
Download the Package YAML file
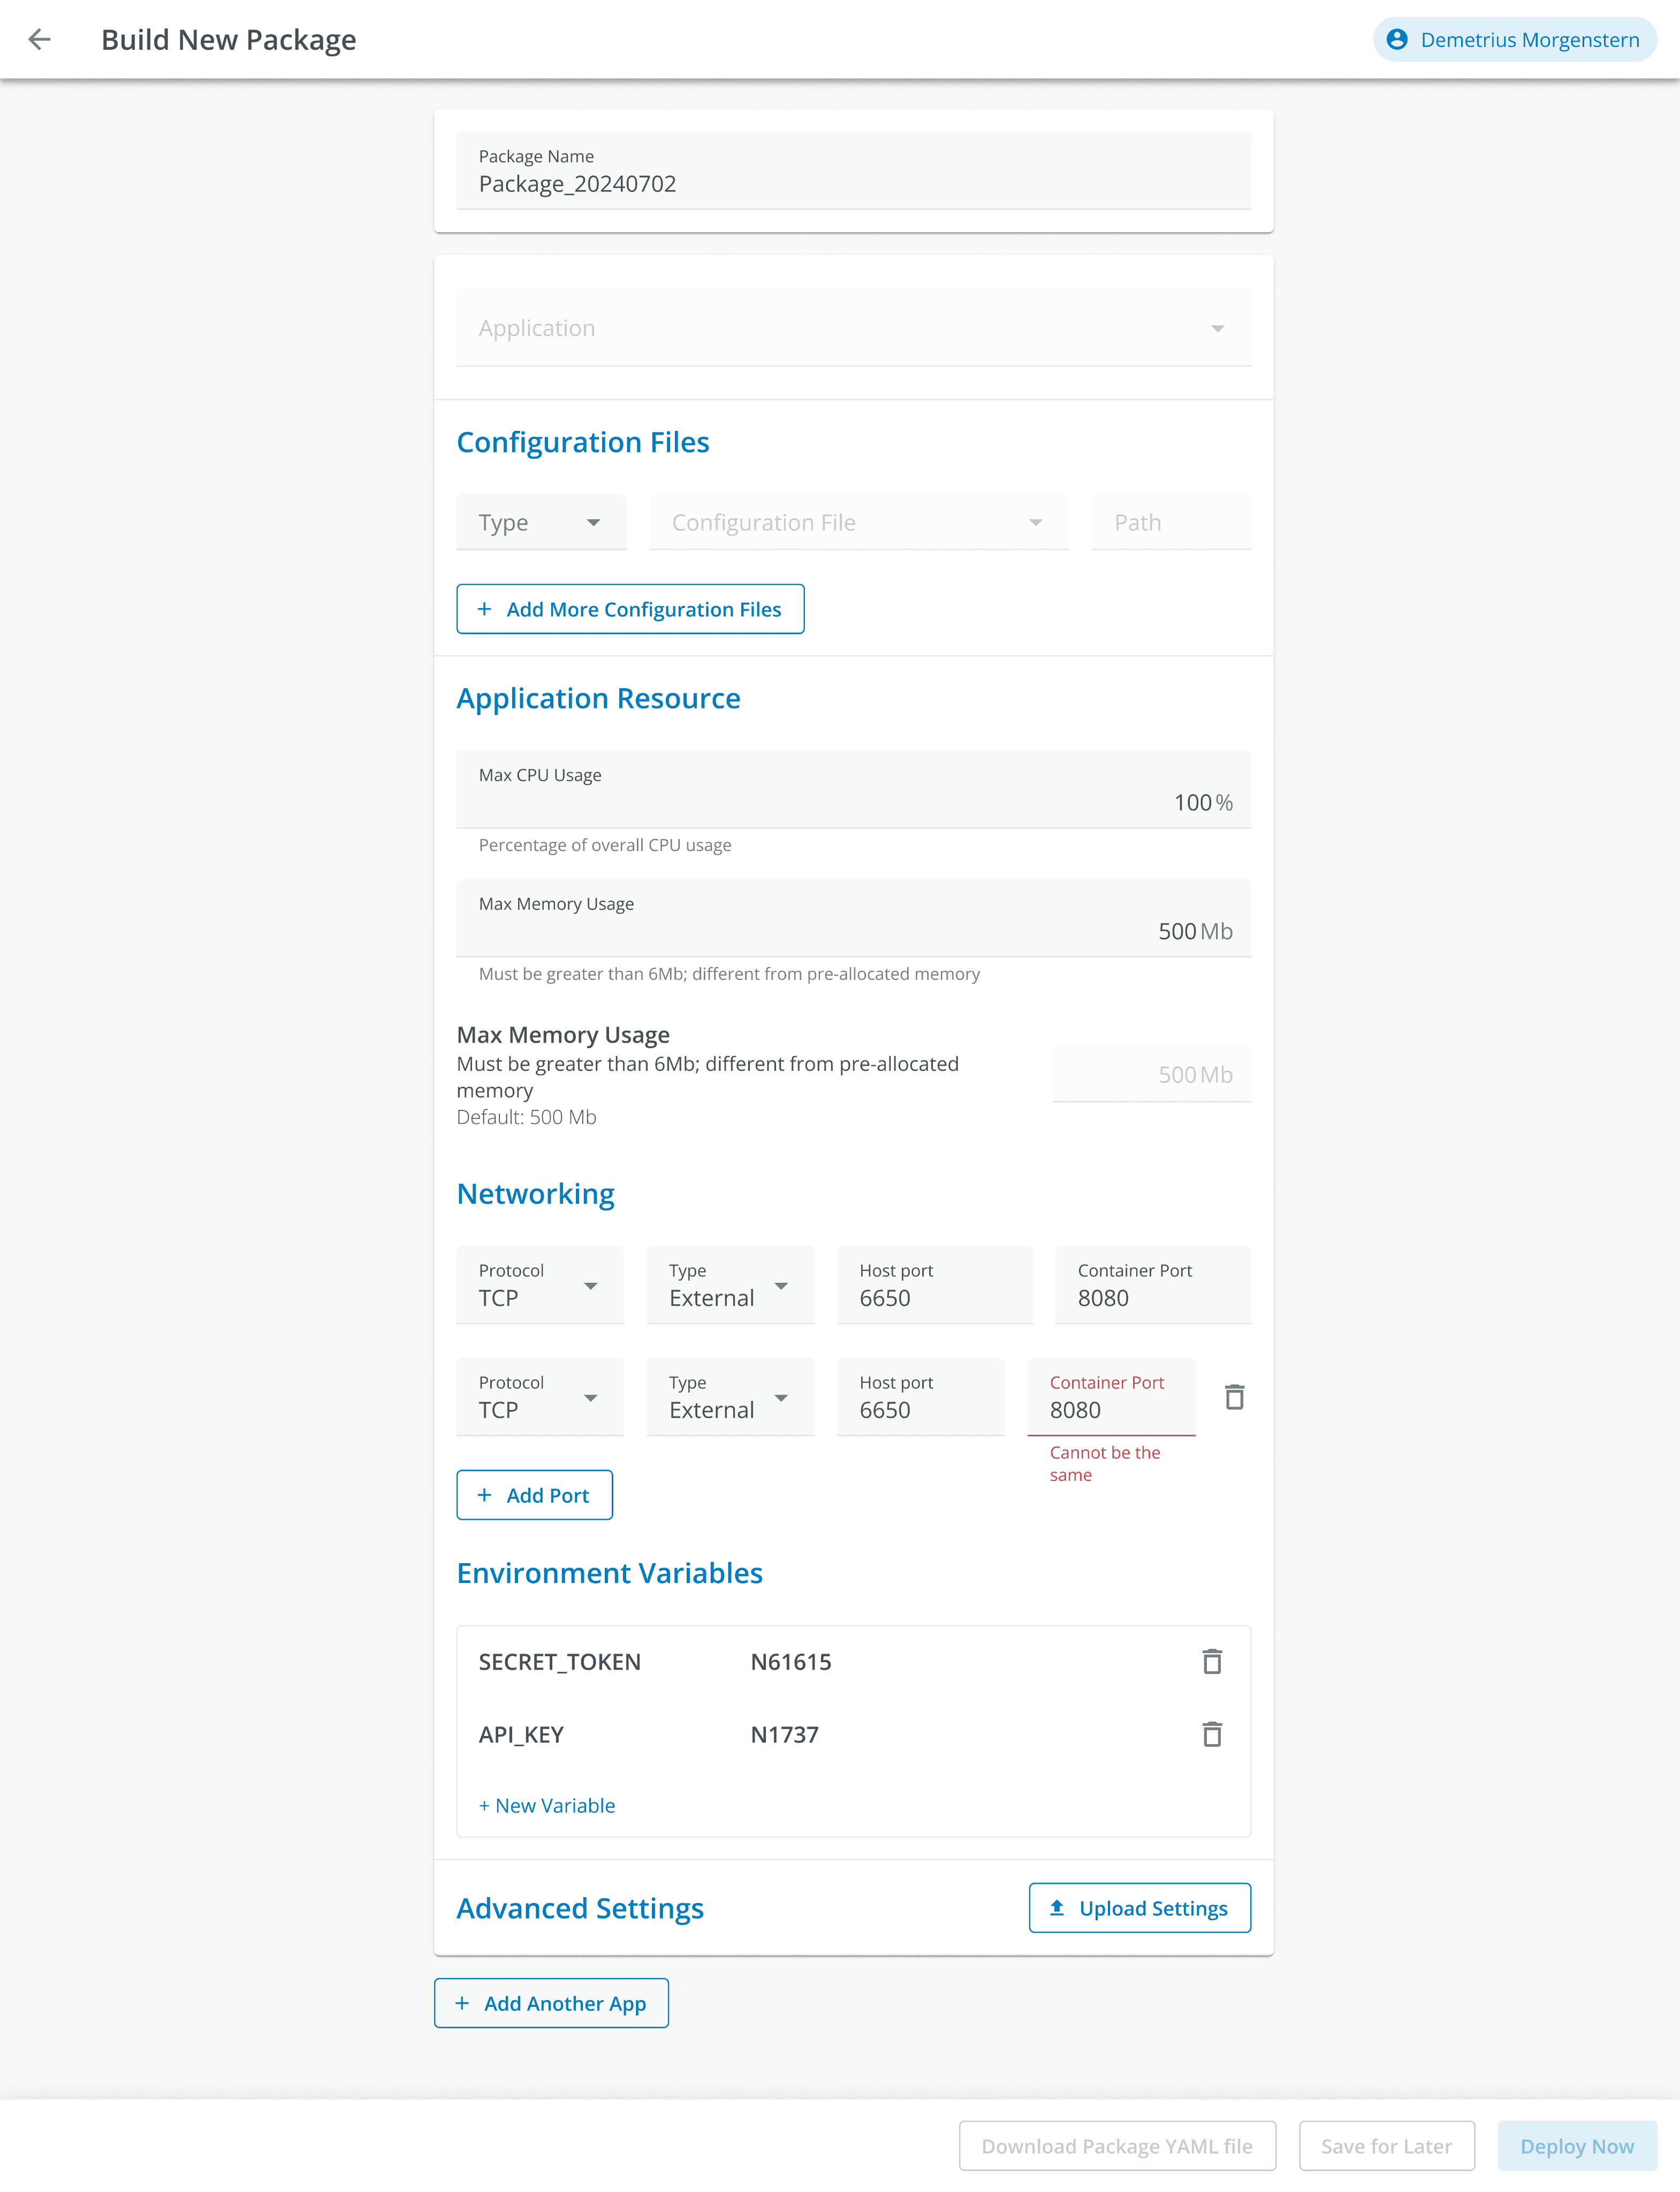click(x=1117, y=2146)
